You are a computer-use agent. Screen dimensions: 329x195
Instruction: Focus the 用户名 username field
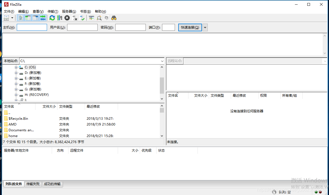click(82, 27)
